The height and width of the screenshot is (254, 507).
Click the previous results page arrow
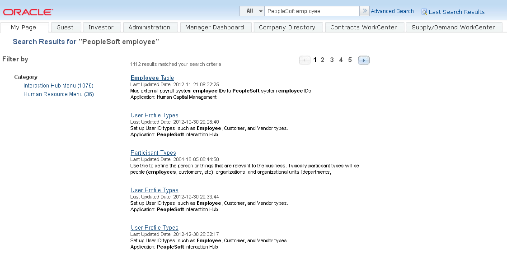pos(305,60)
